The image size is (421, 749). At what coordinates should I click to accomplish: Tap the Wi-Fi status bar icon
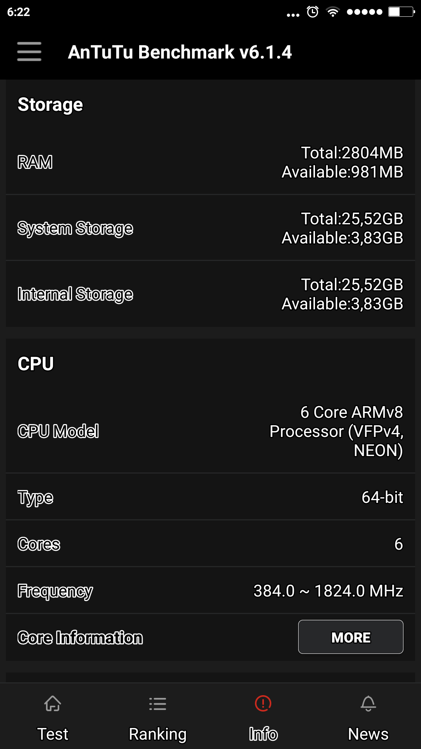pyautogui.click(x=333, y=12)
